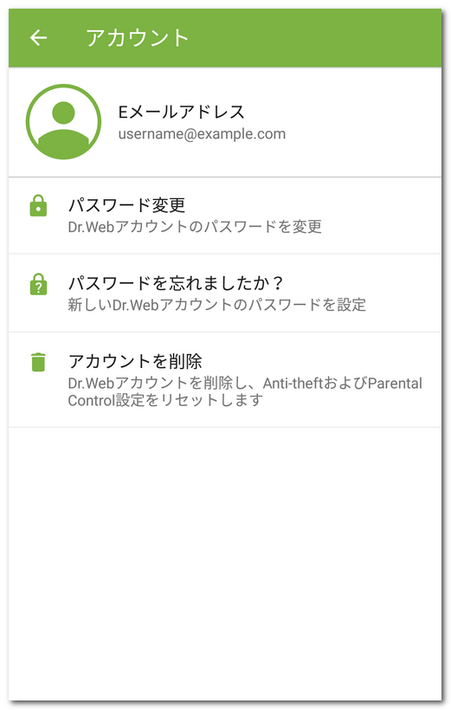Click 新しいDr.Webアカウントのパスワードを設定 subtitle
The image size is (451, 710).
(x=217, y=305)
